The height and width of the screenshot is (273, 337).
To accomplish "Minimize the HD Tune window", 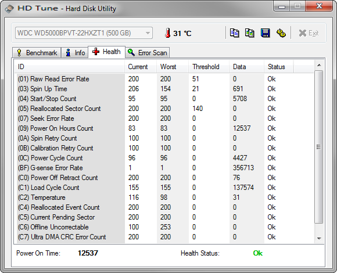I will [282, 6].
